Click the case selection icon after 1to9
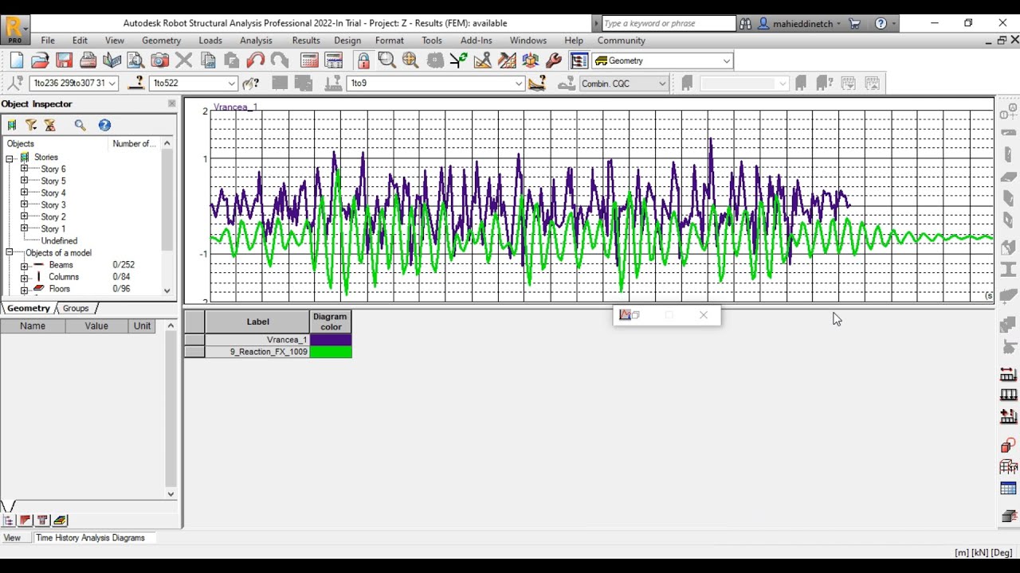1020x573 pixels. [x=537, y=83]
